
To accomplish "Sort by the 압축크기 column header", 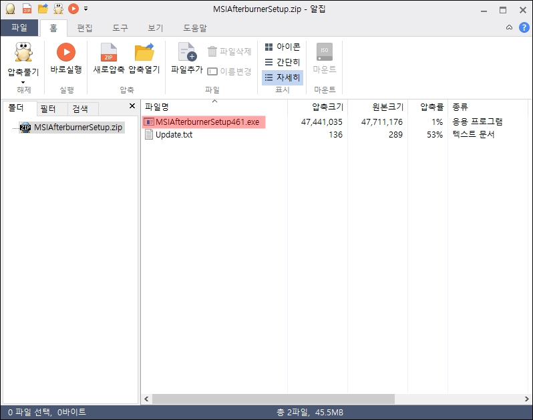I will [x=317, y=107].
